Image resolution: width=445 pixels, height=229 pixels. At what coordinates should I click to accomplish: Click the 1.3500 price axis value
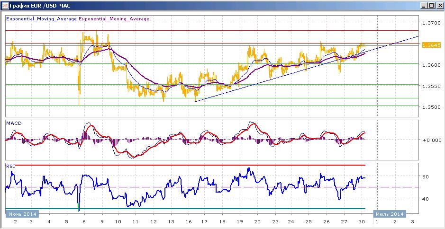pyautogui.click(x=431, y=107)
